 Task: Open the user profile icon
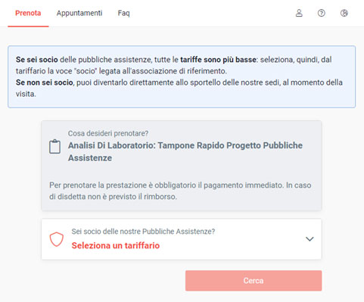[x=299, y=13]
